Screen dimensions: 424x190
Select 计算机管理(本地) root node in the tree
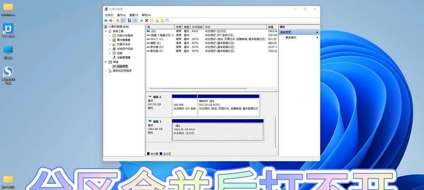point(116,27)
